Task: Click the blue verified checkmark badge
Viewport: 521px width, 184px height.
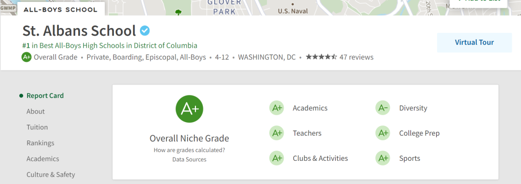Action: click(145, 31)
